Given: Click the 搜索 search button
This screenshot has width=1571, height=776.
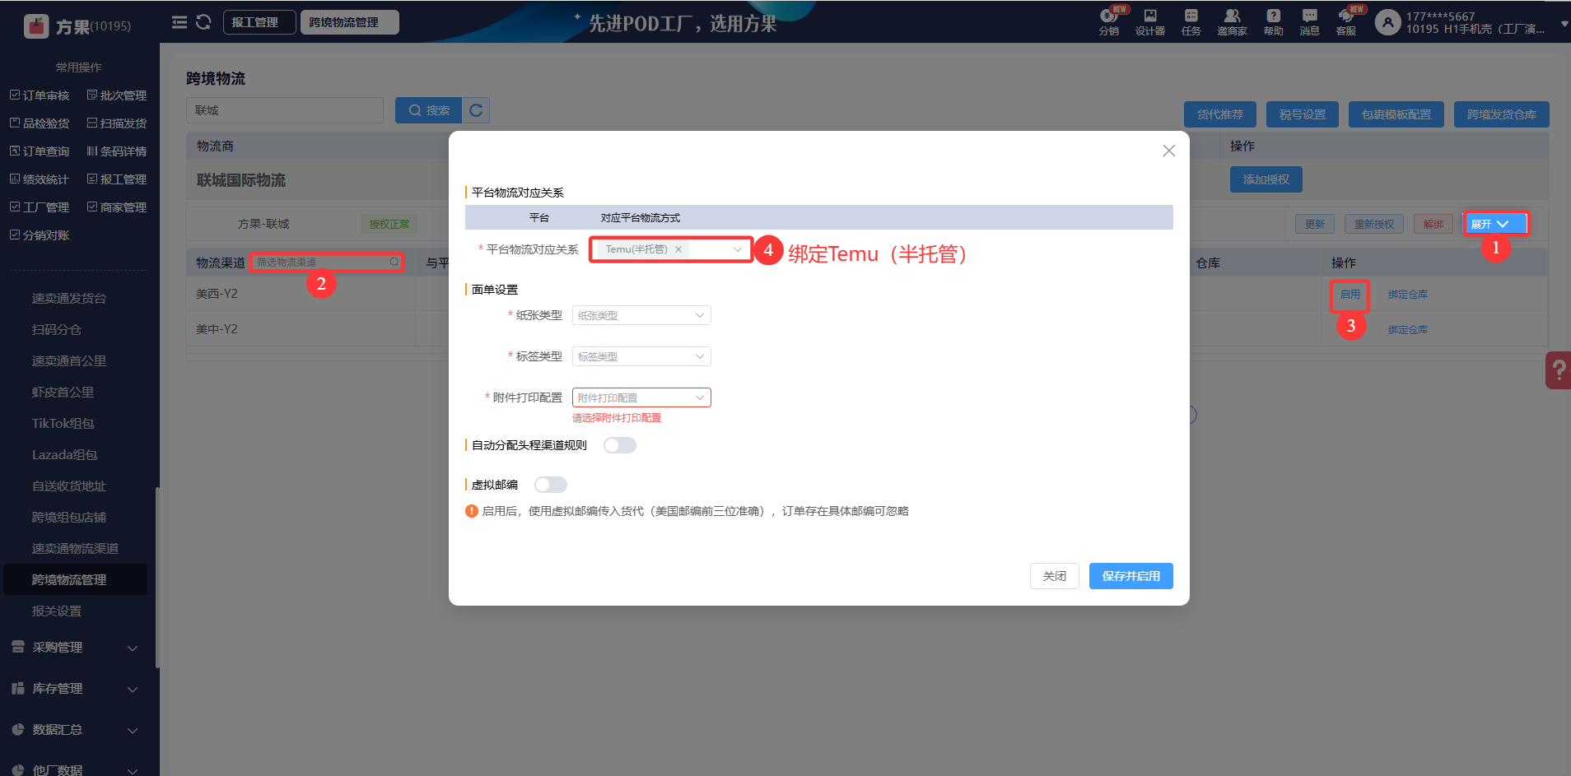Looking at the screenshot, I should pyautogui.click(x=429, y=110).
